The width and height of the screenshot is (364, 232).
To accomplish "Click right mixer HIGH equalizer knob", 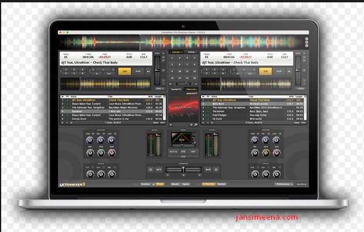I will (254, 140).
